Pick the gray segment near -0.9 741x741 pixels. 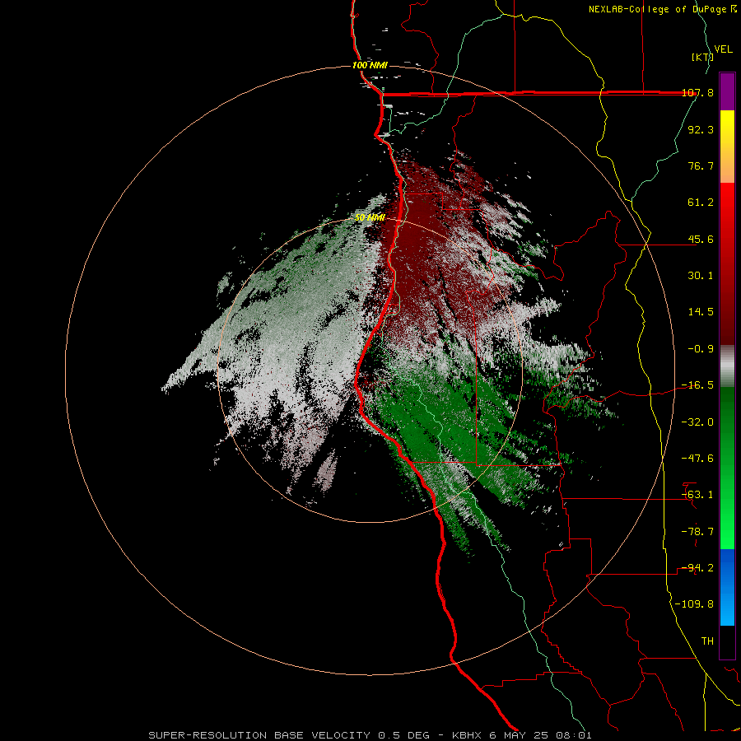[727, 366]
